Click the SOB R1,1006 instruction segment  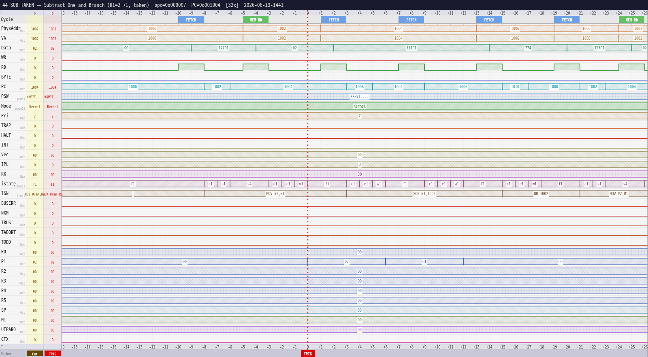click(x=424, y=194)
